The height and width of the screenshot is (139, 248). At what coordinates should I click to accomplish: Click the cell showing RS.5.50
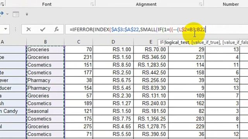(x=113, y=134)
